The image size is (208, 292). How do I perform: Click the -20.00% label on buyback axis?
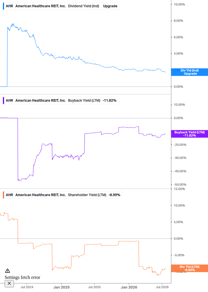[180, 145]
